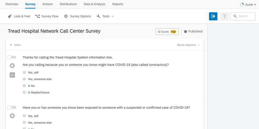This screenshot has height=129, width=259.
Task: Open the Guide menu
Action: point(248,5)
